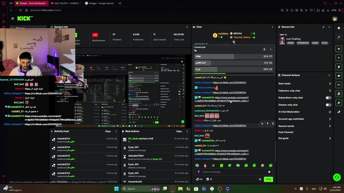Open the green support headset button

(x=337, y=177)
